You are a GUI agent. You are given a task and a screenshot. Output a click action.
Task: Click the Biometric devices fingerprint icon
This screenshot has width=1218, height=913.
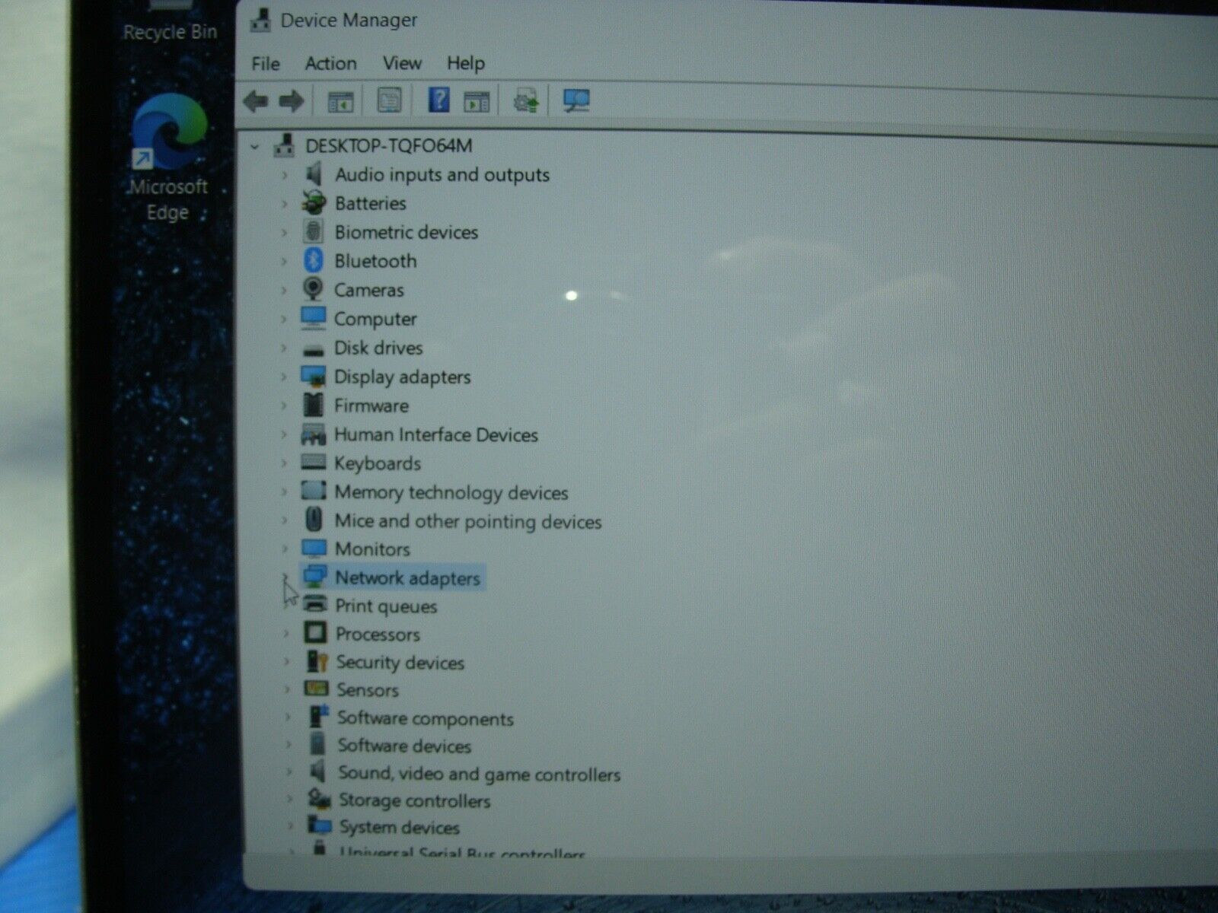313,231
